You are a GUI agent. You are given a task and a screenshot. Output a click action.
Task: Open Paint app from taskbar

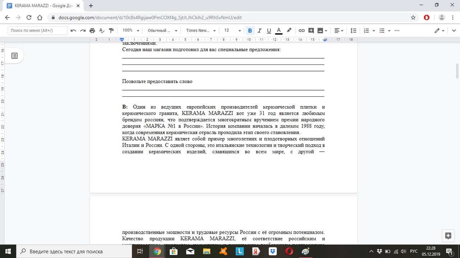coord(306,251)
